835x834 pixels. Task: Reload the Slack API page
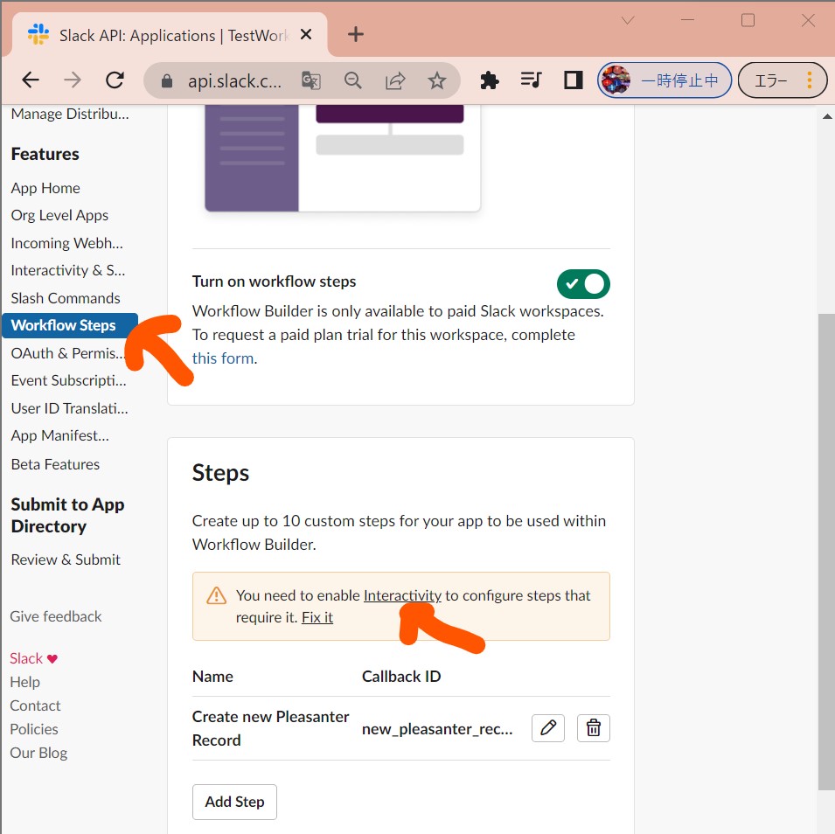[x=115, y=80]
